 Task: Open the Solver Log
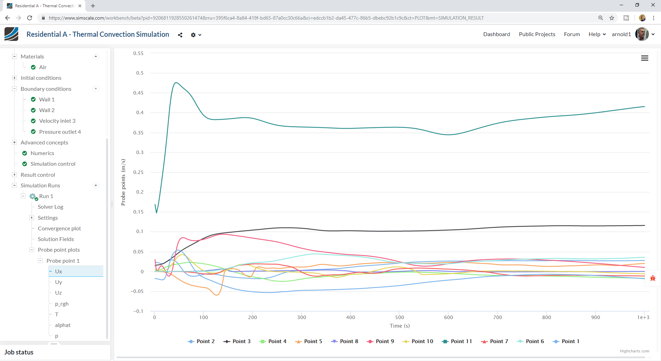click(x=50, y=207)
